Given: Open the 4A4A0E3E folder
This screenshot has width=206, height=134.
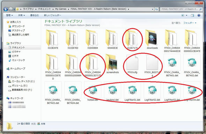Looking at the screenshot, I should pyautogui.click(x=112, y=39).
